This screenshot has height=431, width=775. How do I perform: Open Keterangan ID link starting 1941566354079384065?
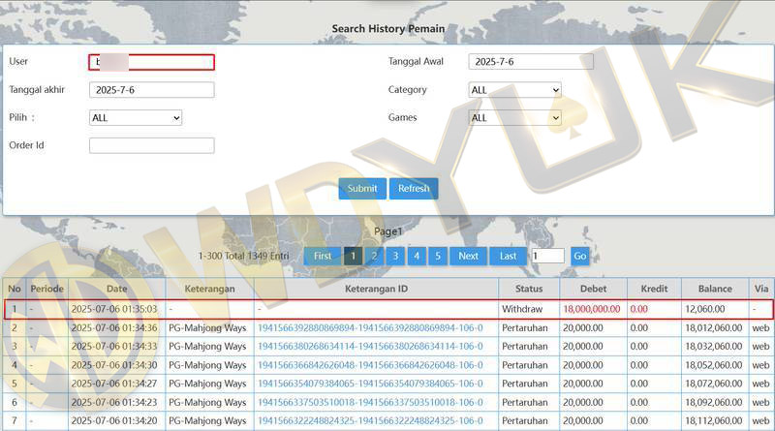click(370, 384)
